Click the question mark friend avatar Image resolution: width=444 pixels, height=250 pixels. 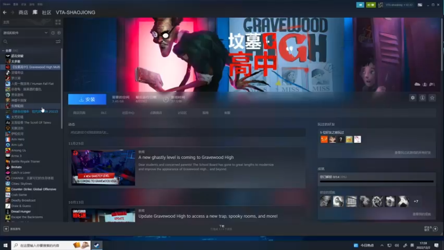(x=341, y=139)
